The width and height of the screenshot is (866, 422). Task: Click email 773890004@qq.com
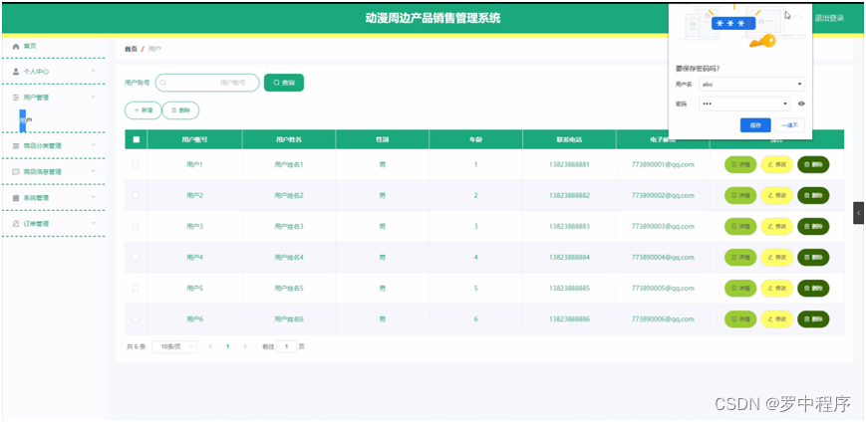click(663, 257)
